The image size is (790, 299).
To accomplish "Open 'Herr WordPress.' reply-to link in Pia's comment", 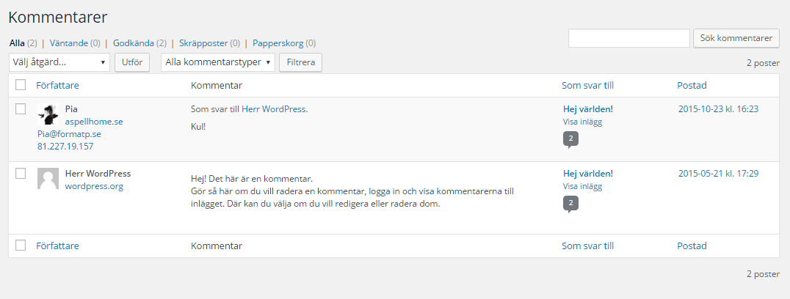I will pos(275,109).
